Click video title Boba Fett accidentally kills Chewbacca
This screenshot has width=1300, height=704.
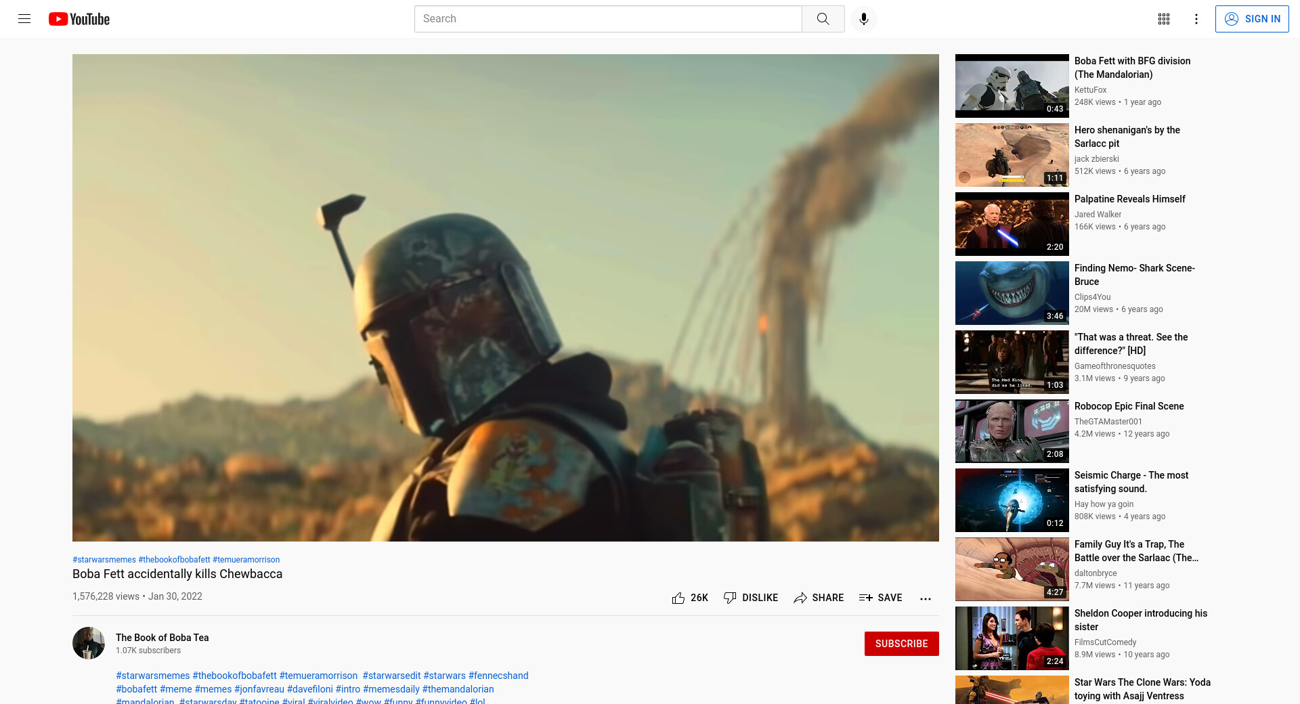click(177, 574)
